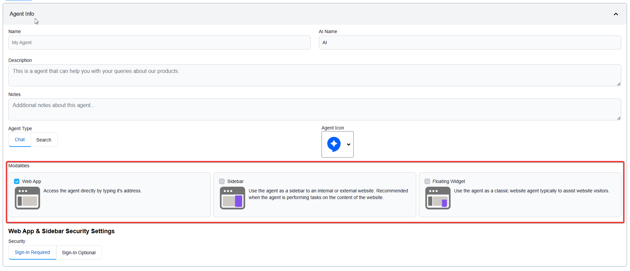Enable the Floating Widget checkbox

427,181
